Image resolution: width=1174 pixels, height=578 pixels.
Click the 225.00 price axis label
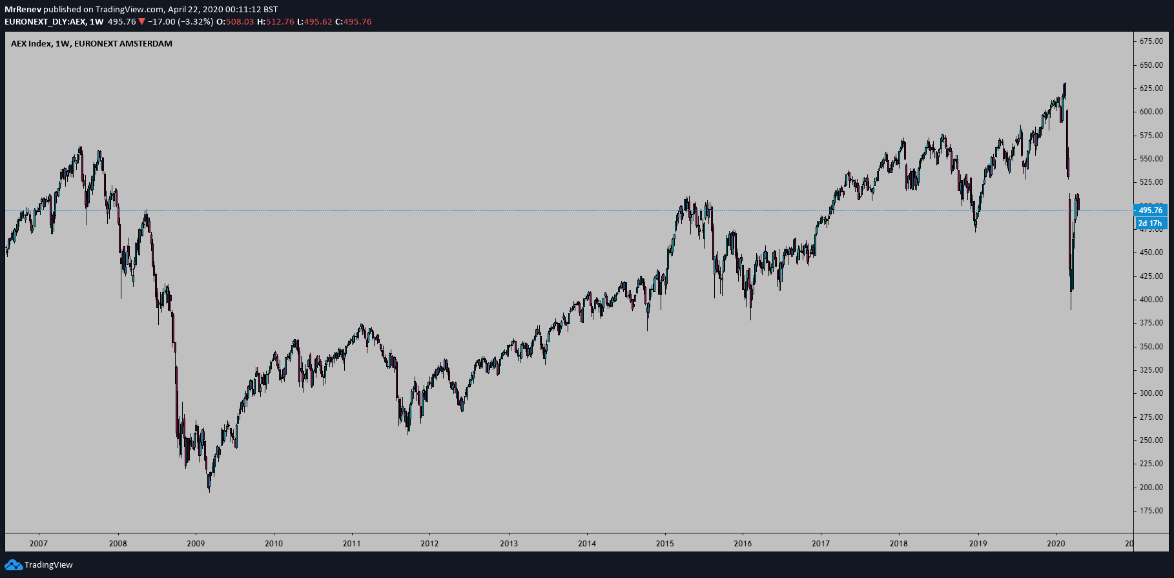click(x=1151, y=464)
